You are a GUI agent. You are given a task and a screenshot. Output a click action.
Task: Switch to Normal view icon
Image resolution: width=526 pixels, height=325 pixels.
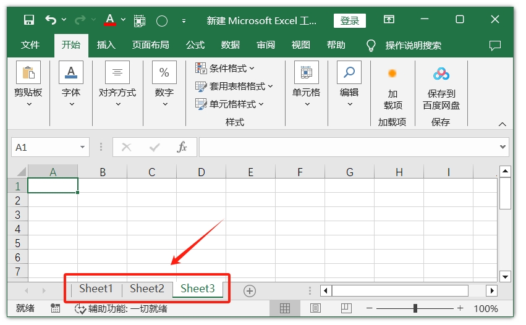coord(285,308)
